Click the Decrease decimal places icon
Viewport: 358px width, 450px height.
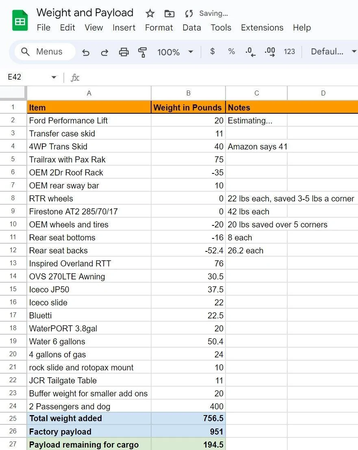coord(250,52)
